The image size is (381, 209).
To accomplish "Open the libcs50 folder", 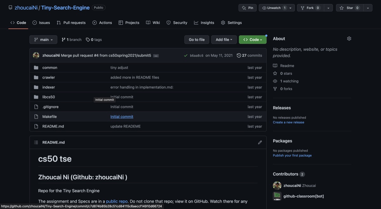I will [49, 97].
